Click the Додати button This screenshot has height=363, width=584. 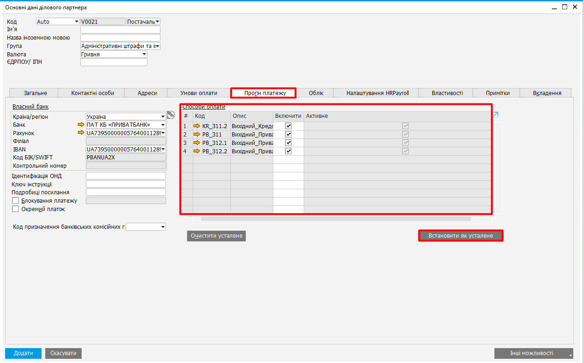pyautogui.click(x=23, y=353)
